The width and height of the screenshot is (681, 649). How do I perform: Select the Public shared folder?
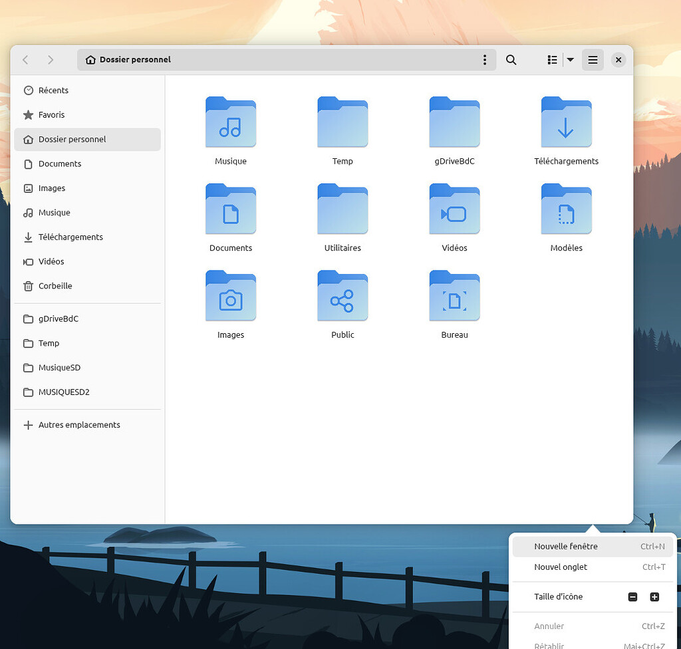pos(342,297)
